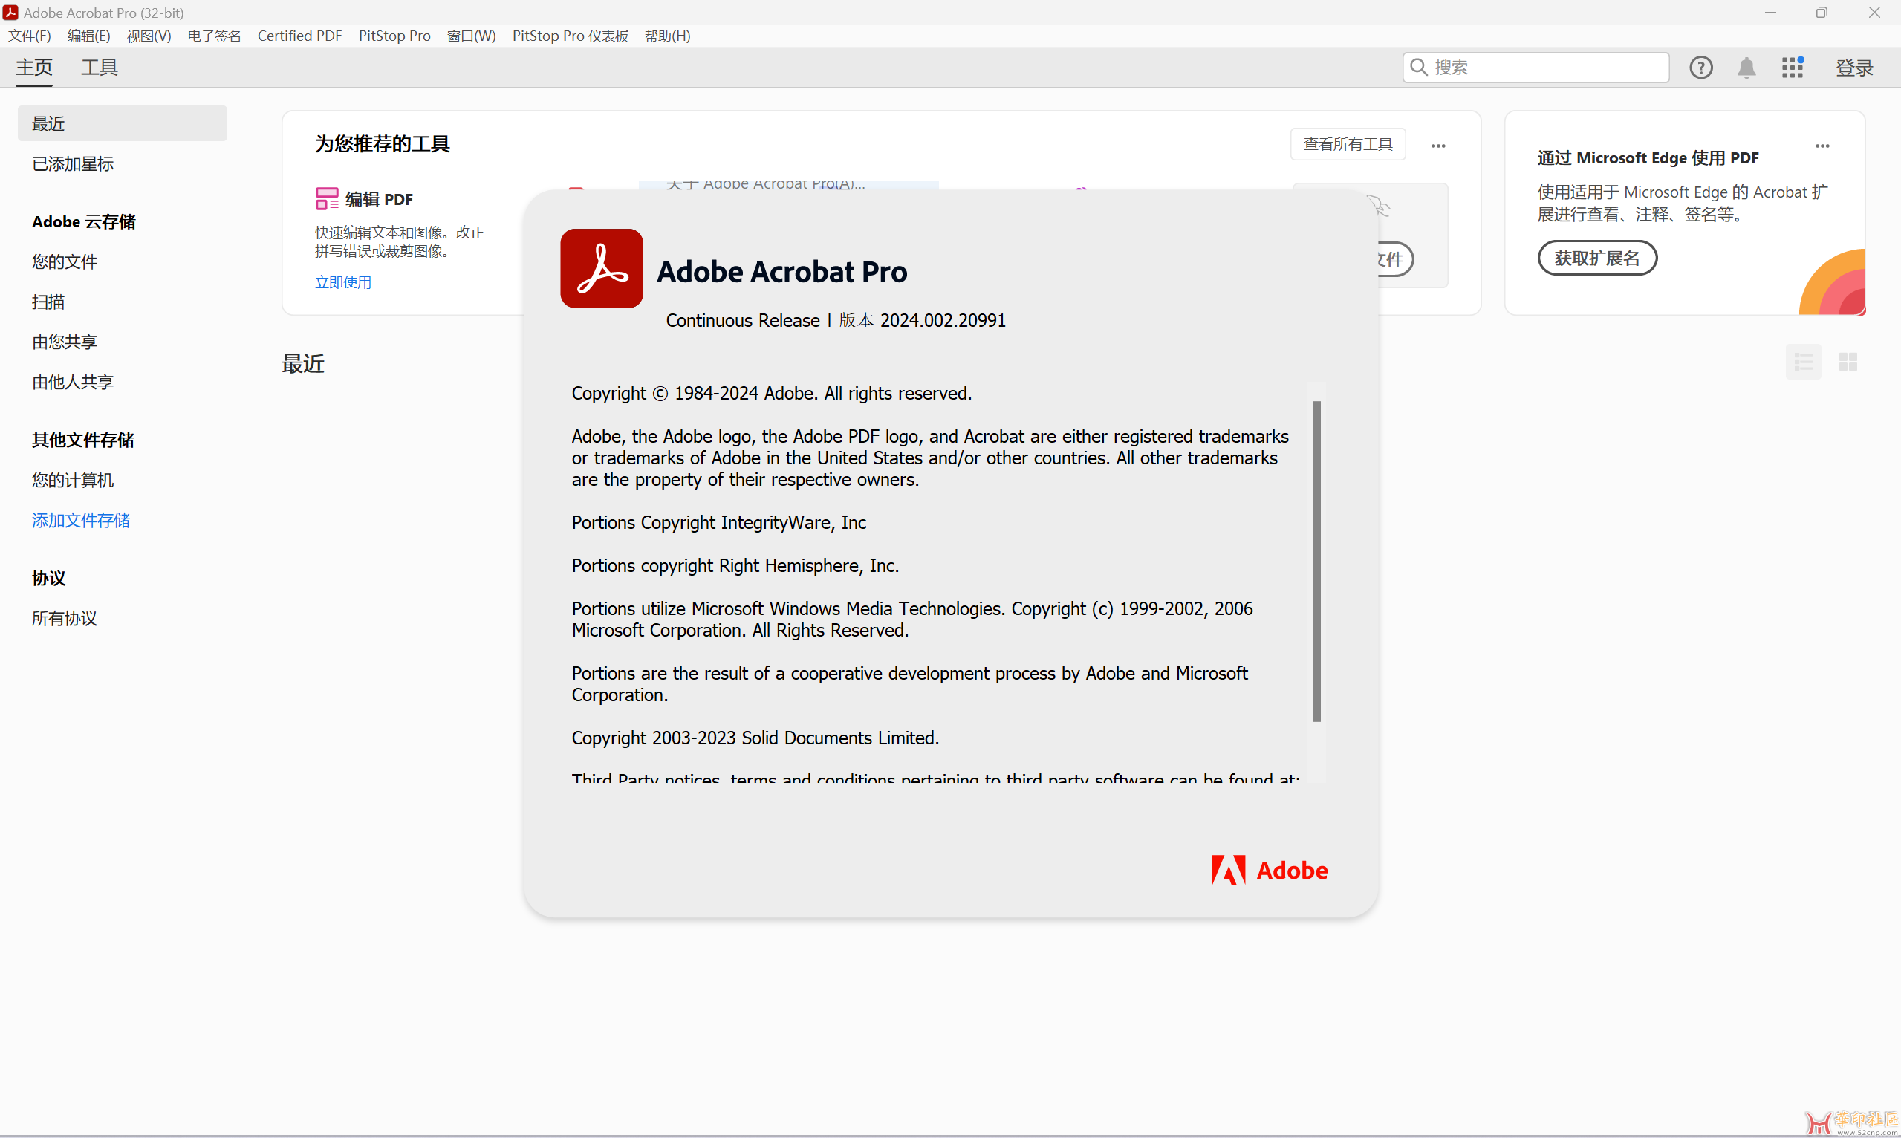Select 您的计算机 in the sidebar
The height and width of the screenshot is (1138, 1901).
72,480
